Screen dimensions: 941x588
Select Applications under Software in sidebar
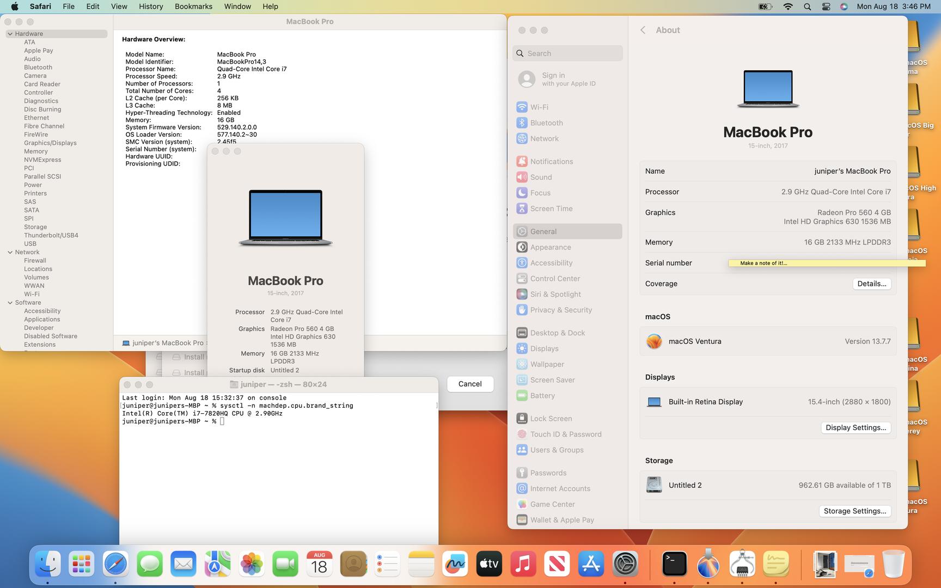click(x=42, y=320)
